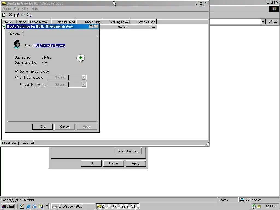Viewport: 280px width, 210px height.
Task: Click the tray icon left of the key icon
Action: tap(254, 206)
